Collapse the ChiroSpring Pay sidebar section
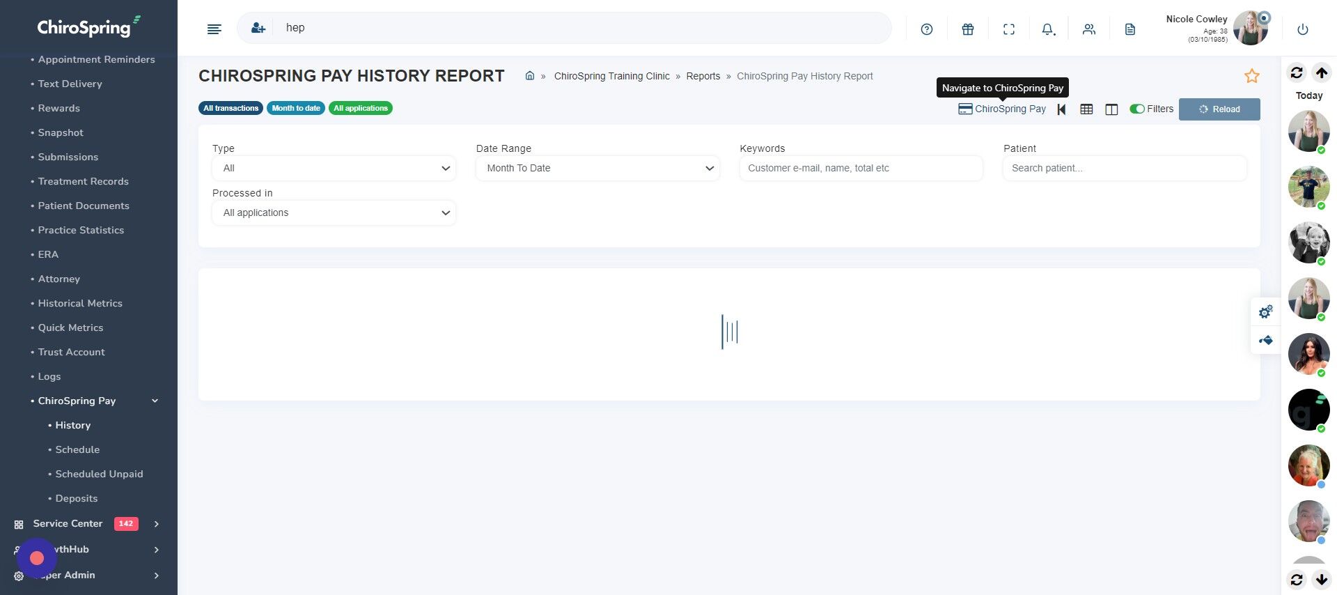The image size is (1337, 595). tap(155, 401)
